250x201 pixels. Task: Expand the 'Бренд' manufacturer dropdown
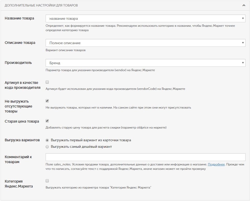click(x=145, y=63)
